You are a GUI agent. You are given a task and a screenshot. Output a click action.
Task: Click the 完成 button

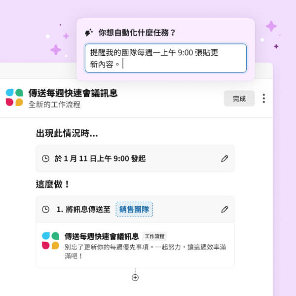[239, 98]
